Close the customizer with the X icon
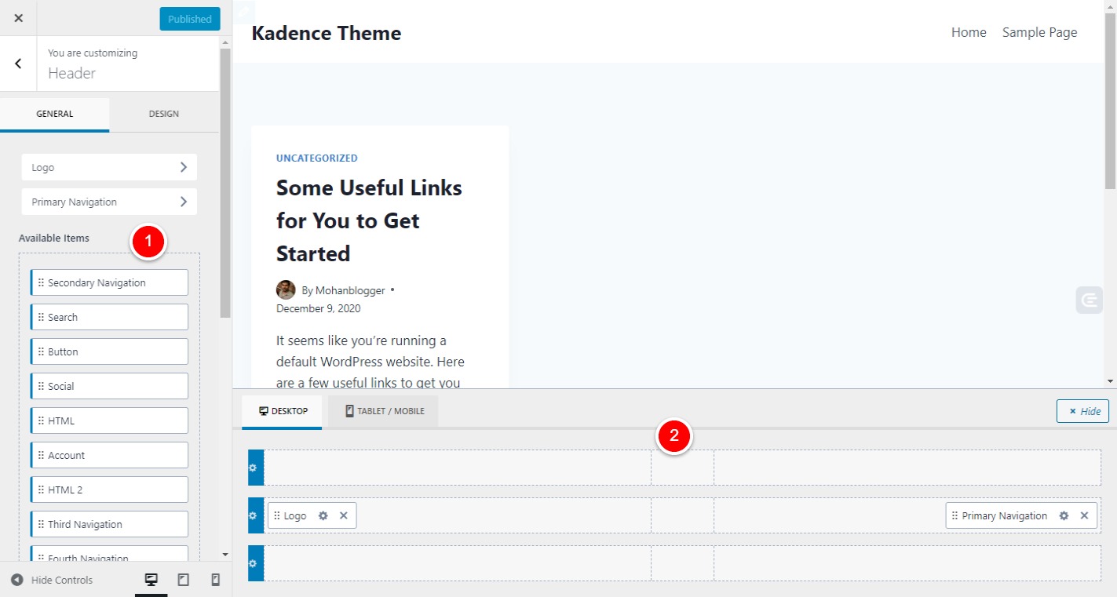Screen dimensions: 1117x597 click(18, 18)
